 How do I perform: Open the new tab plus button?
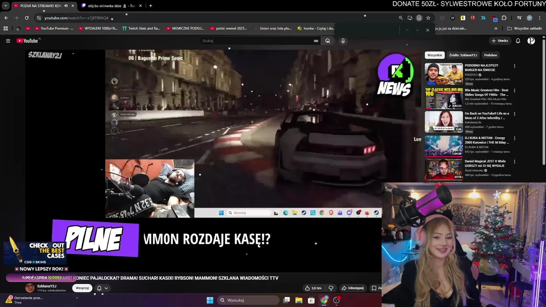coord(151,6)
